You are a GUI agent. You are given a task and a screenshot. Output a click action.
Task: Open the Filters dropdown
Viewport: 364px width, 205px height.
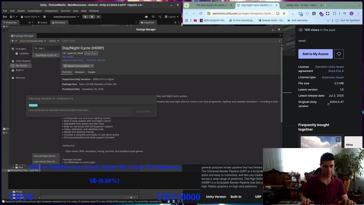[54, 41]
